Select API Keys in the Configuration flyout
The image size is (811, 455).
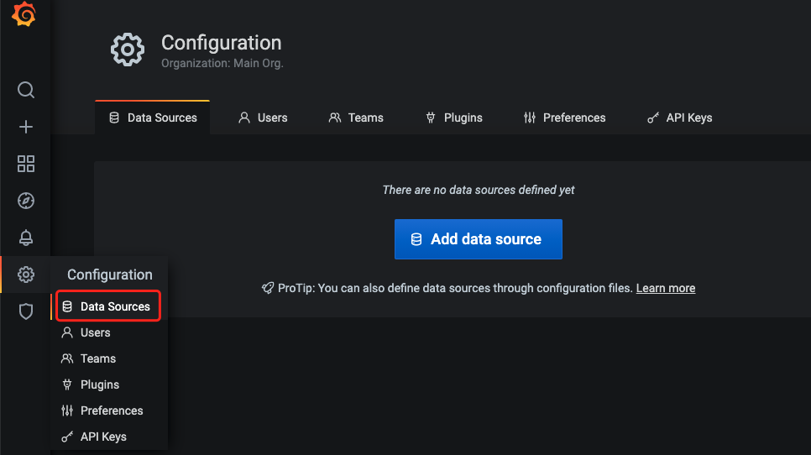click(103, 437)
